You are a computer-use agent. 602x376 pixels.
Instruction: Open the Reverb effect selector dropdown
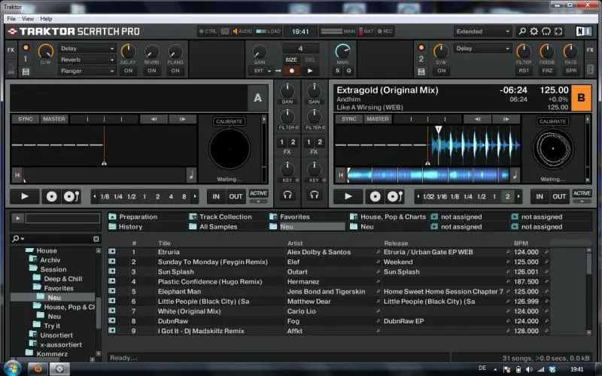click(88, 59)
